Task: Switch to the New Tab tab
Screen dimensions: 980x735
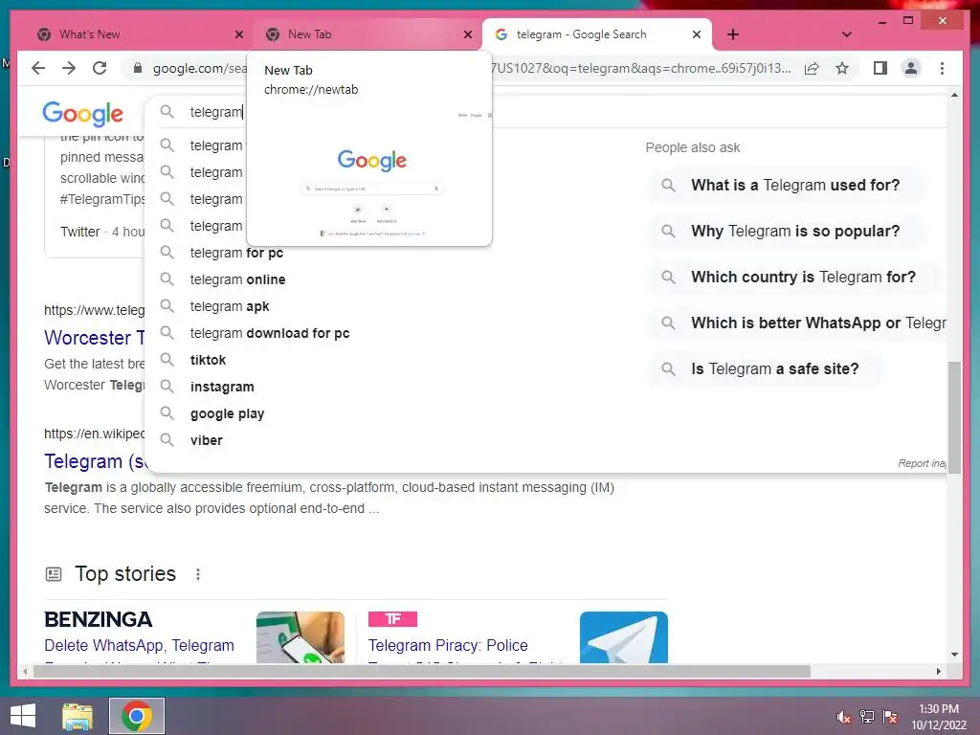Action: (x=368, y=34)
